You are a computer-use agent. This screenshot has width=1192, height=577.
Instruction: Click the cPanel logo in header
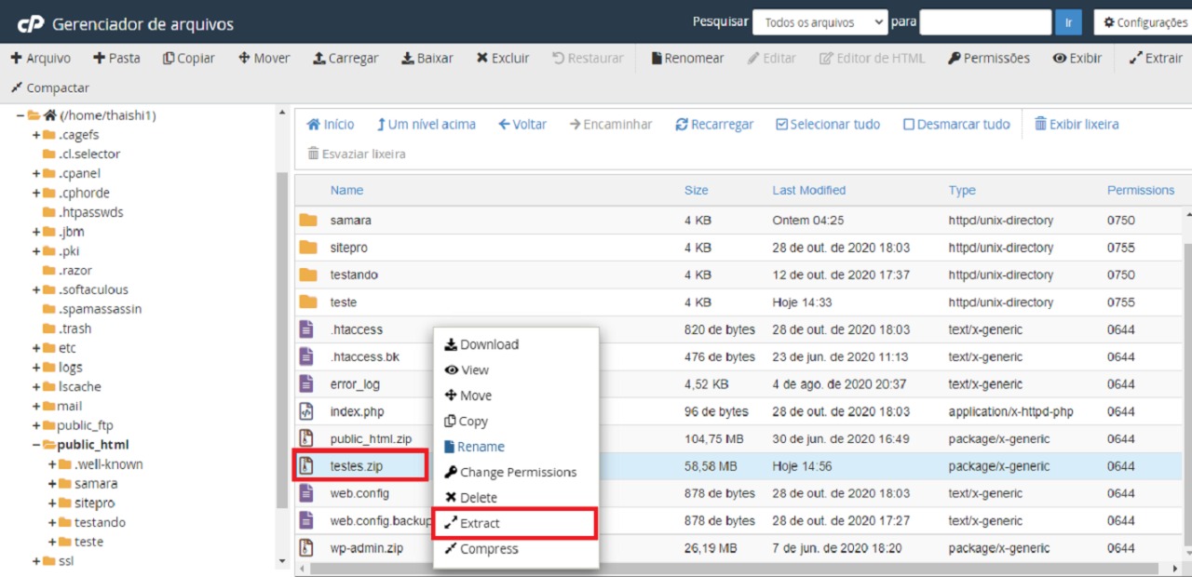(x=31, y=23)
